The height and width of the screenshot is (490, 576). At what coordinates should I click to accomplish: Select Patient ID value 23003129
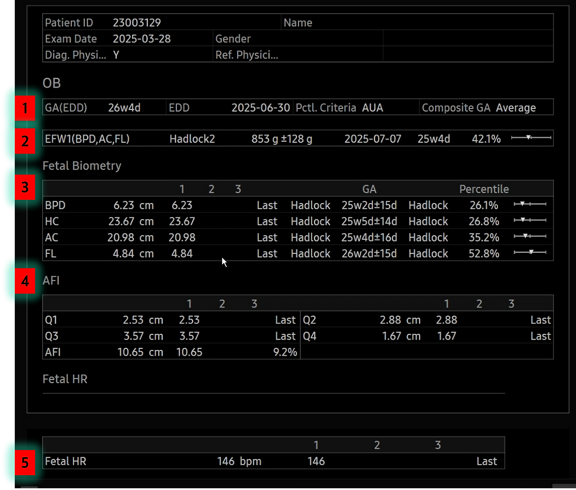[137, 22]
